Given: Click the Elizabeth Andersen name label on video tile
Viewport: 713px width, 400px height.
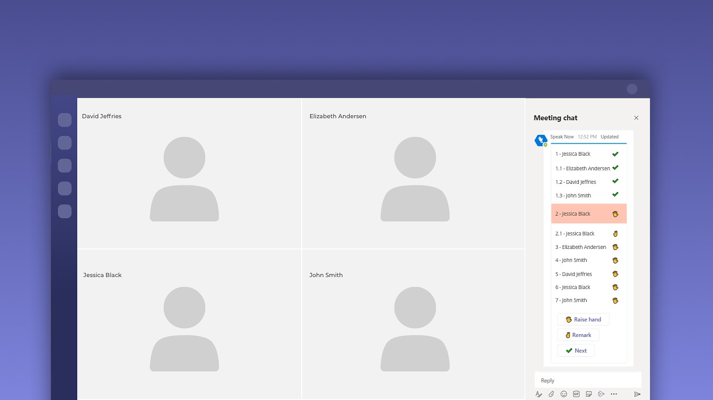Looking at the screenshot, I should (338, 116).
